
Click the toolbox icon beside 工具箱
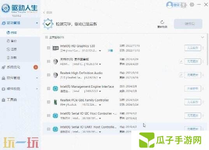click(x=4, y=100)
